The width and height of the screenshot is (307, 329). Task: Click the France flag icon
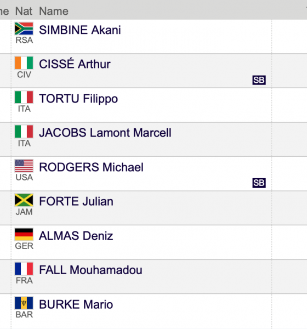24,269
